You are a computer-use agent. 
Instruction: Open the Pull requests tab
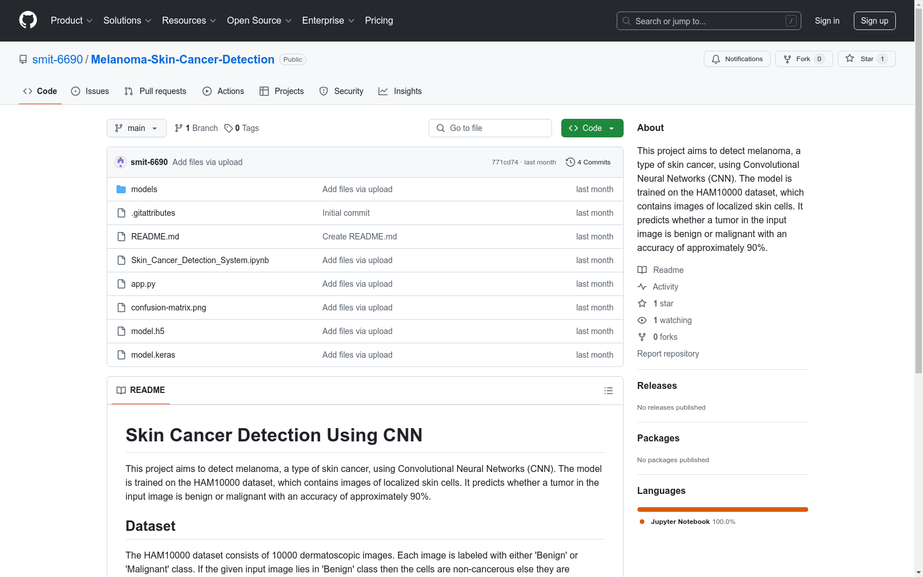(155, 91)
